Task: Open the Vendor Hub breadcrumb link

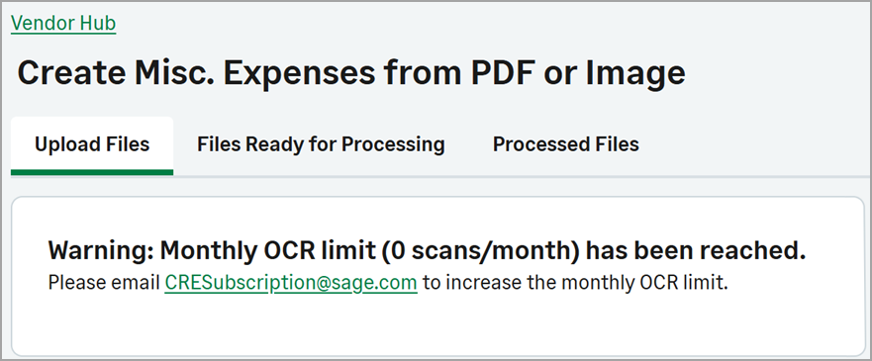Action: (x=63, y=24)
